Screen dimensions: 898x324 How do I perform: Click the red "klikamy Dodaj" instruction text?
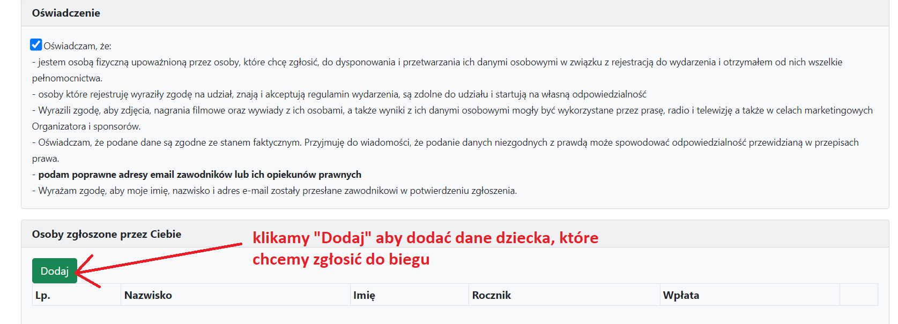click(425, 238)
